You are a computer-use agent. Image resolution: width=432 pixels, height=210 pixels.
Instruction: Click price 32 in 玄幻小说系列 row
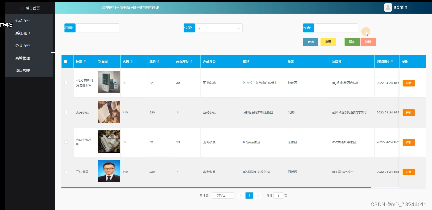[124, 142]
